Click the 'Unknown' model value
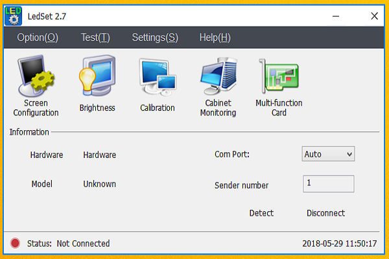 (99, 184)
